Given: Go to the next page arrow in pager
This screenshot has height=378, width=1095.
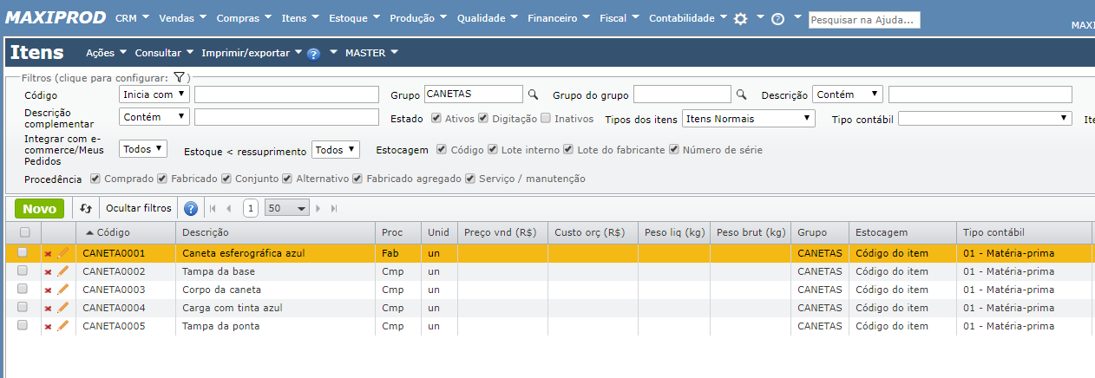Looking at the screenshot, I should (x=318, y=209).
